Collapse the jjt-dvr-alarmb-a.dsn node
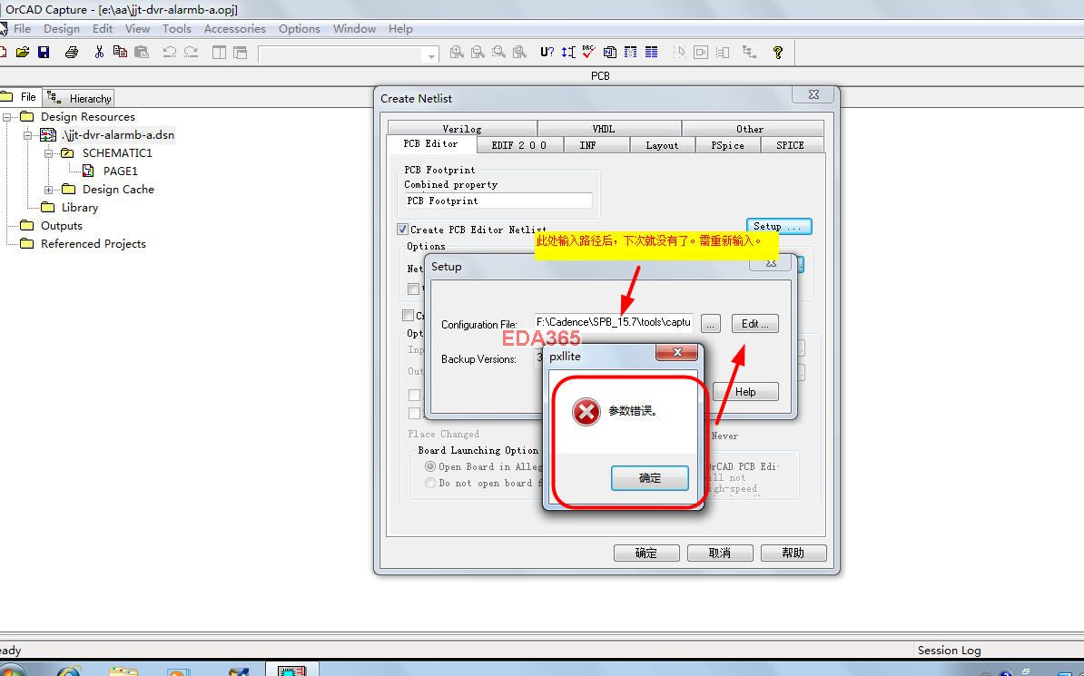 [x=27, y=135]
